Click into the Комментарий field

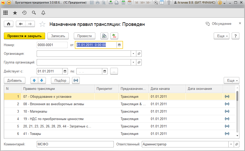tap(75, 144)
